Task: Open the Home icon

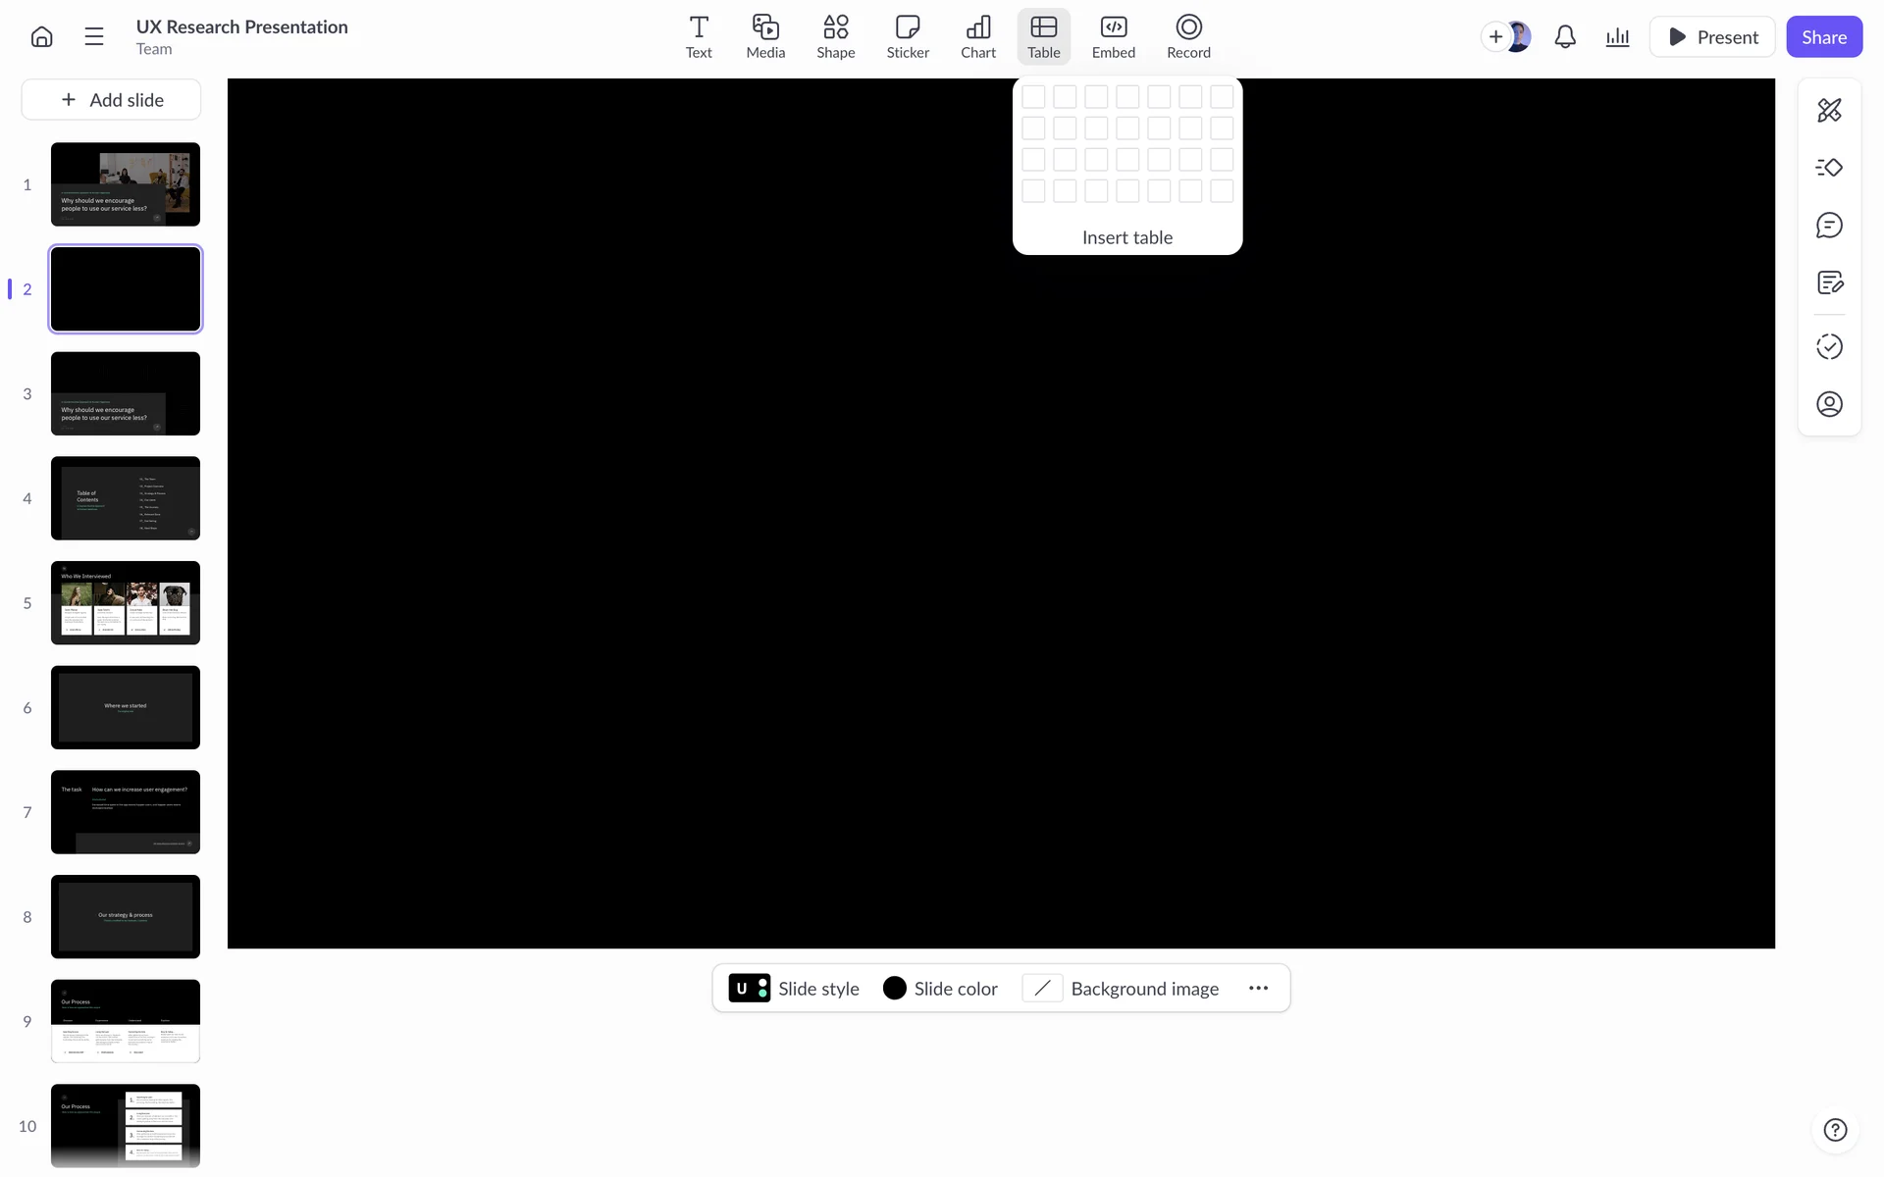Action: pos(41,37)
